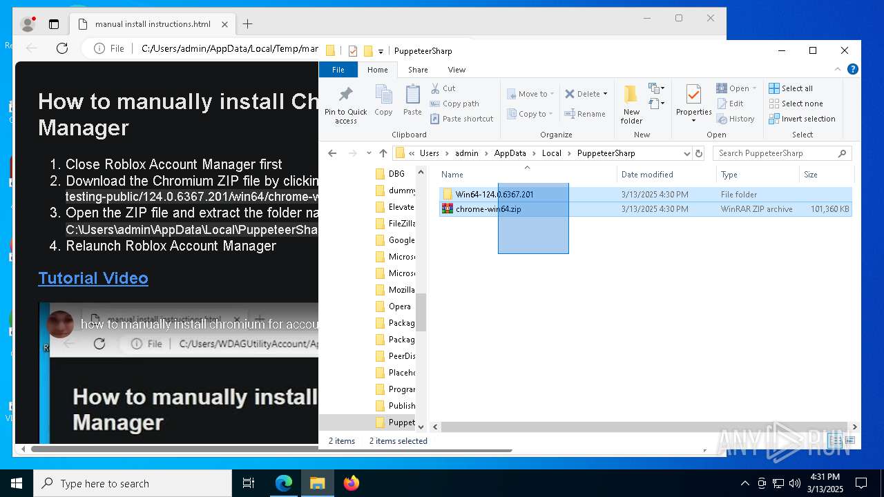Select PeerDis folder in navigation tree

pos(396,356)
